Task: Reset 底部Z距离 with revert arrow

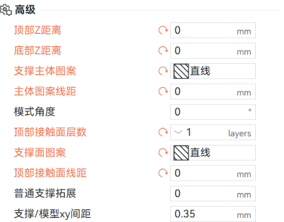Action: tap(163, 51)
